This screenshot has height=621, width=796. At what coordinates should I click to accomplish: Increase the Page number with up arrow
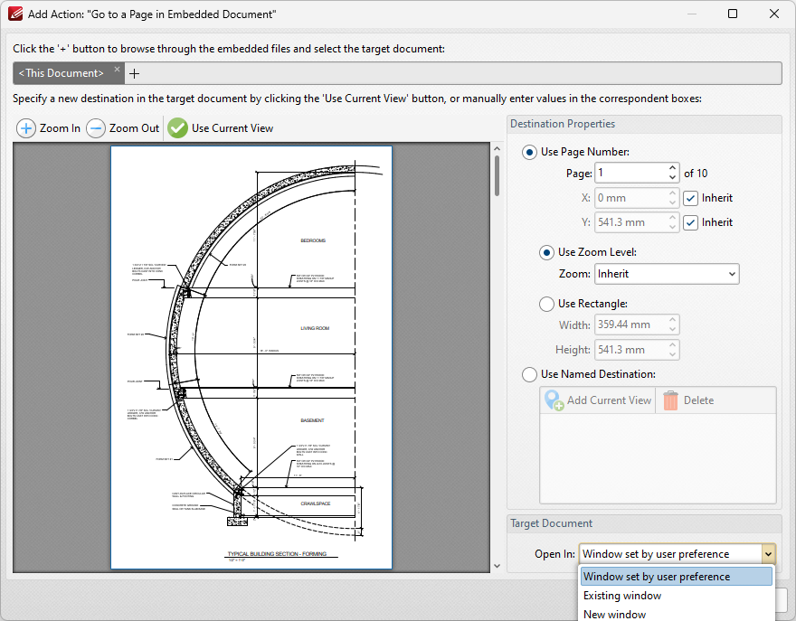[673, 168]
